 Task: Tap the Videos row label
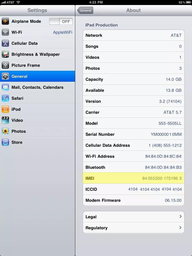92,57
